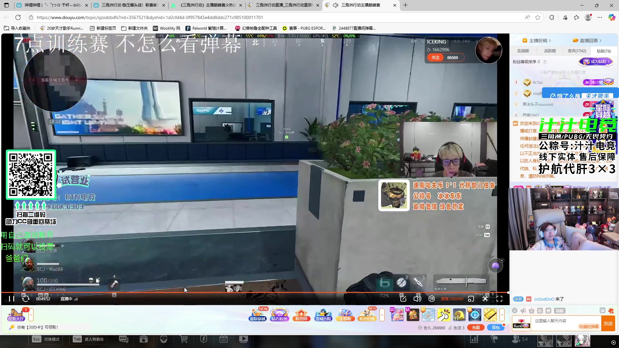Open the 赛事 - PUBG ESPOR... bookmark
619x348 pixels.
click(304, 28)
